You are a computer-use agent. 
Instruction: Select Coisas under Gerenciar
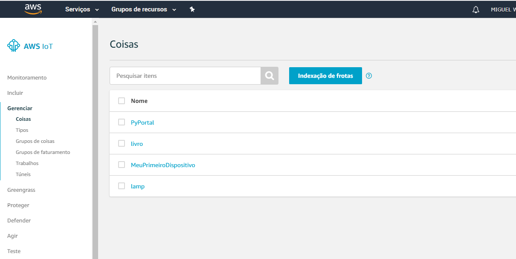coord(23,120)
